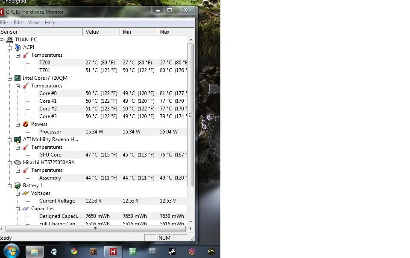Open the View menu
The width and height of the screenshot is (410, 258).
(33, 23)
